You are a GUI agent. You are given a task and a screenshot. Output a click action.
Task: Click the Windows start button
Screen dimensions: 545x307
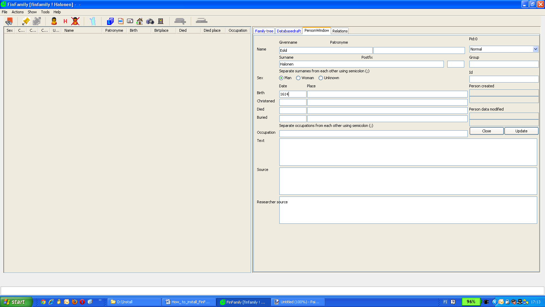click(x=16, y=302)
